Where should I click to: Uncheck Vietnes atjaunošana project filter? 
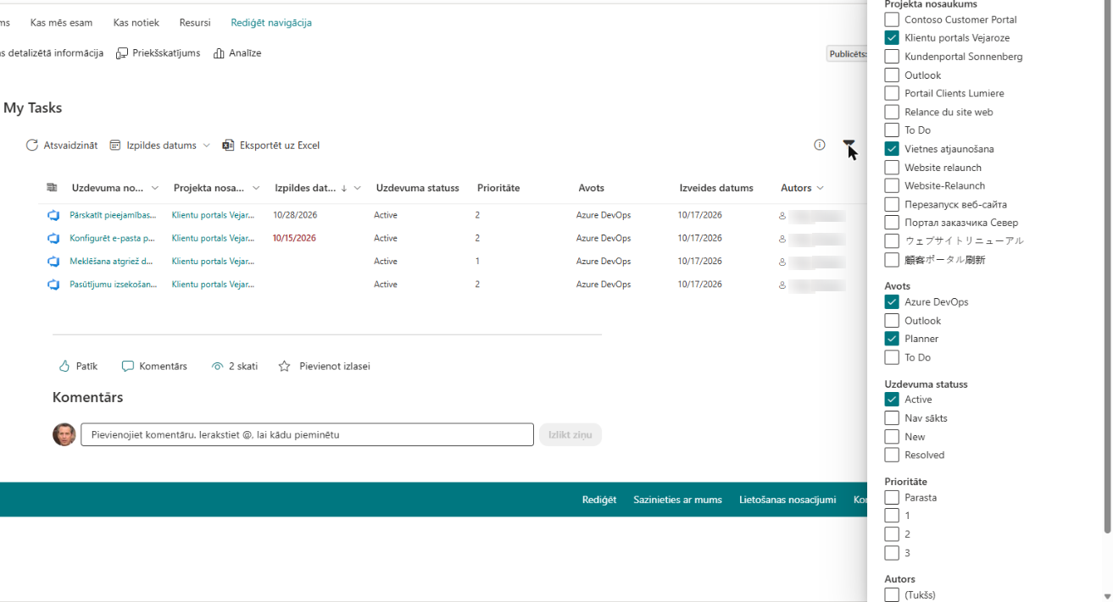(892, 149)
